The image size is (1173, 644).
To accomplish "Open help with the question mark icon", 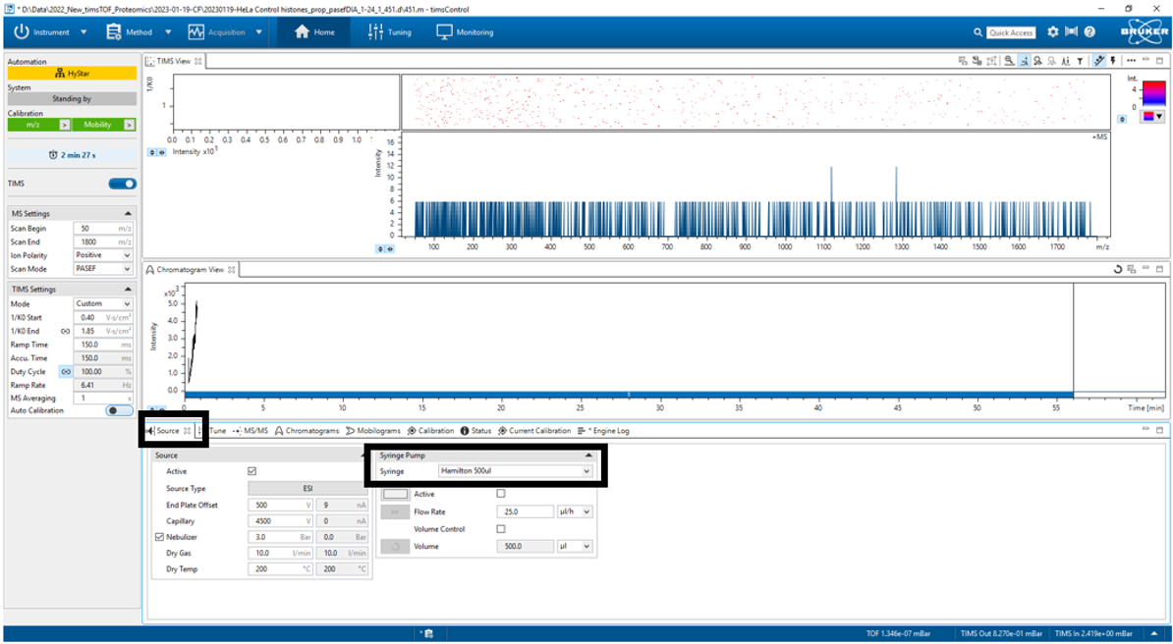I will point(1089,32).
